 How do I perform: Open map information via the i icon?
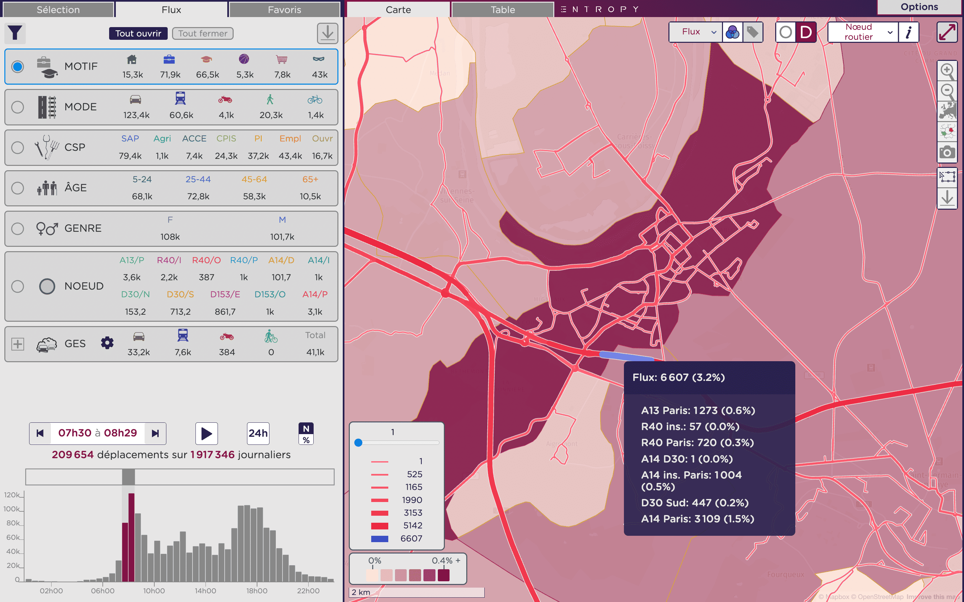point(909,32)
